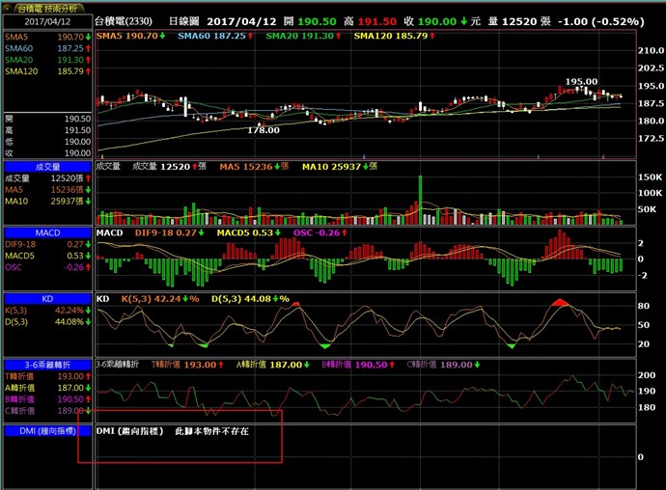Click the SMA5 value in left panel
This screenshot has width=666, height=490.
coord(69,36)
